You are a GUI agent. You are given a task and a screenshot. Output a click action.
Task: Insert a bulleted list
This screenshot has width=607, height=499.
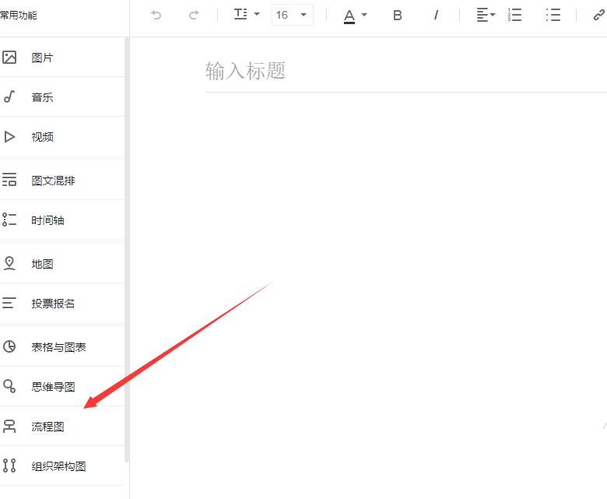point(553,15)
